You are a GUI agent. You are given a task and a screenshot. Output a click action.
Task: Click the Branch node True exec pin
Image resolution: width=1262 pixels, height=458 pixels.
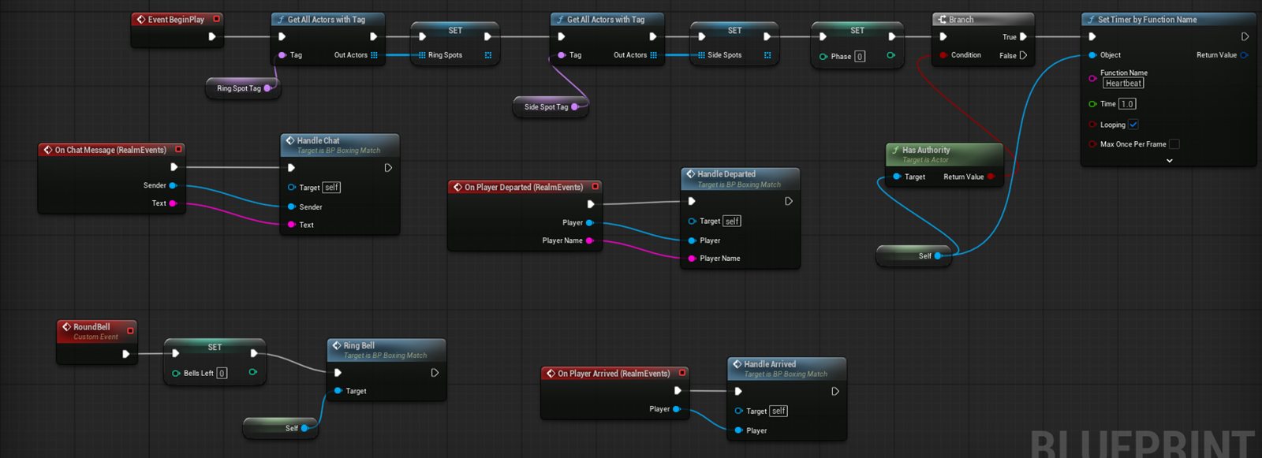(x=1023, y=37)
